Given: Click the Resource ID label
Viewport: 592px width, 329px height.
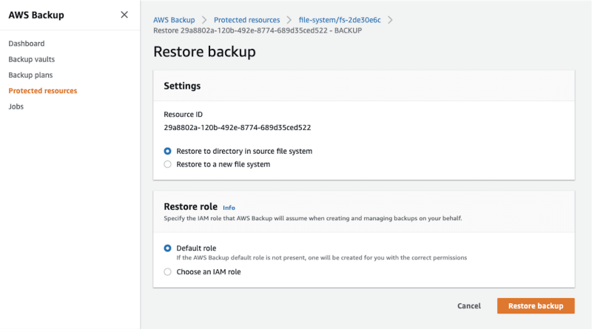Looking at the screenshot, I should tap(183, 115).
